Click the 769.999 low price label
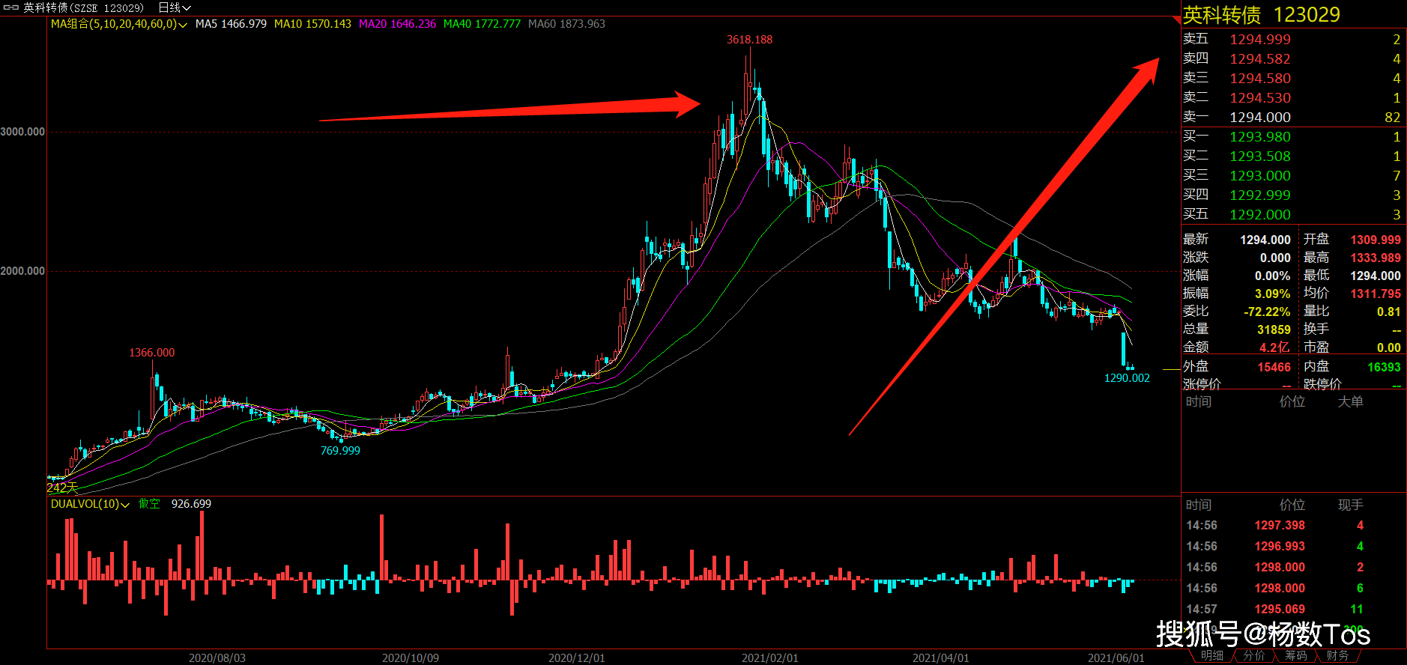The image size is (1407, 665). [340, 451]
